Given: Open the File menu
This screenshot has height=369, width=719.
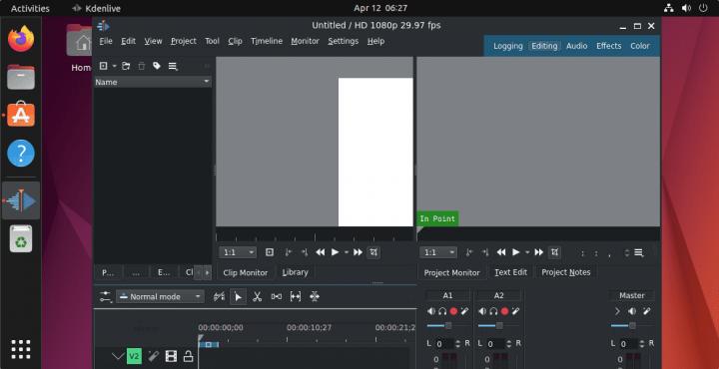Looking at the screenshot, I should tap(106, 41).
